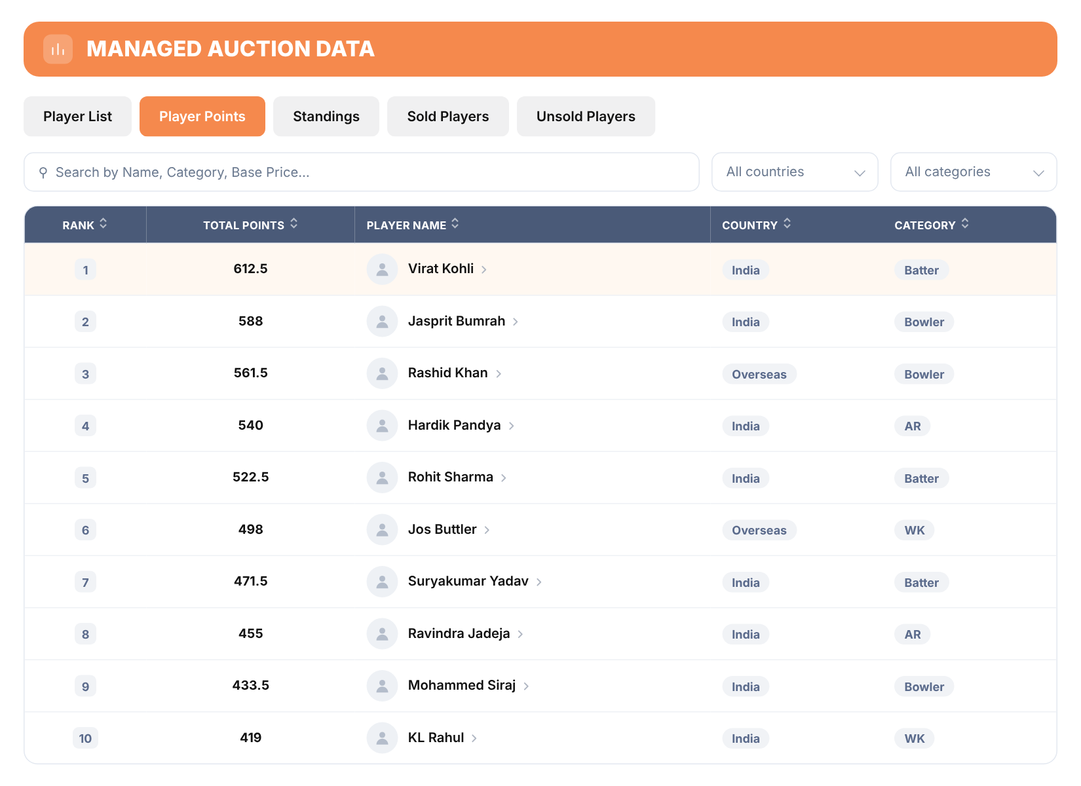The image size is (1081, 786).
Task: Click the 433.5 points value
Action: pos(250,685)
